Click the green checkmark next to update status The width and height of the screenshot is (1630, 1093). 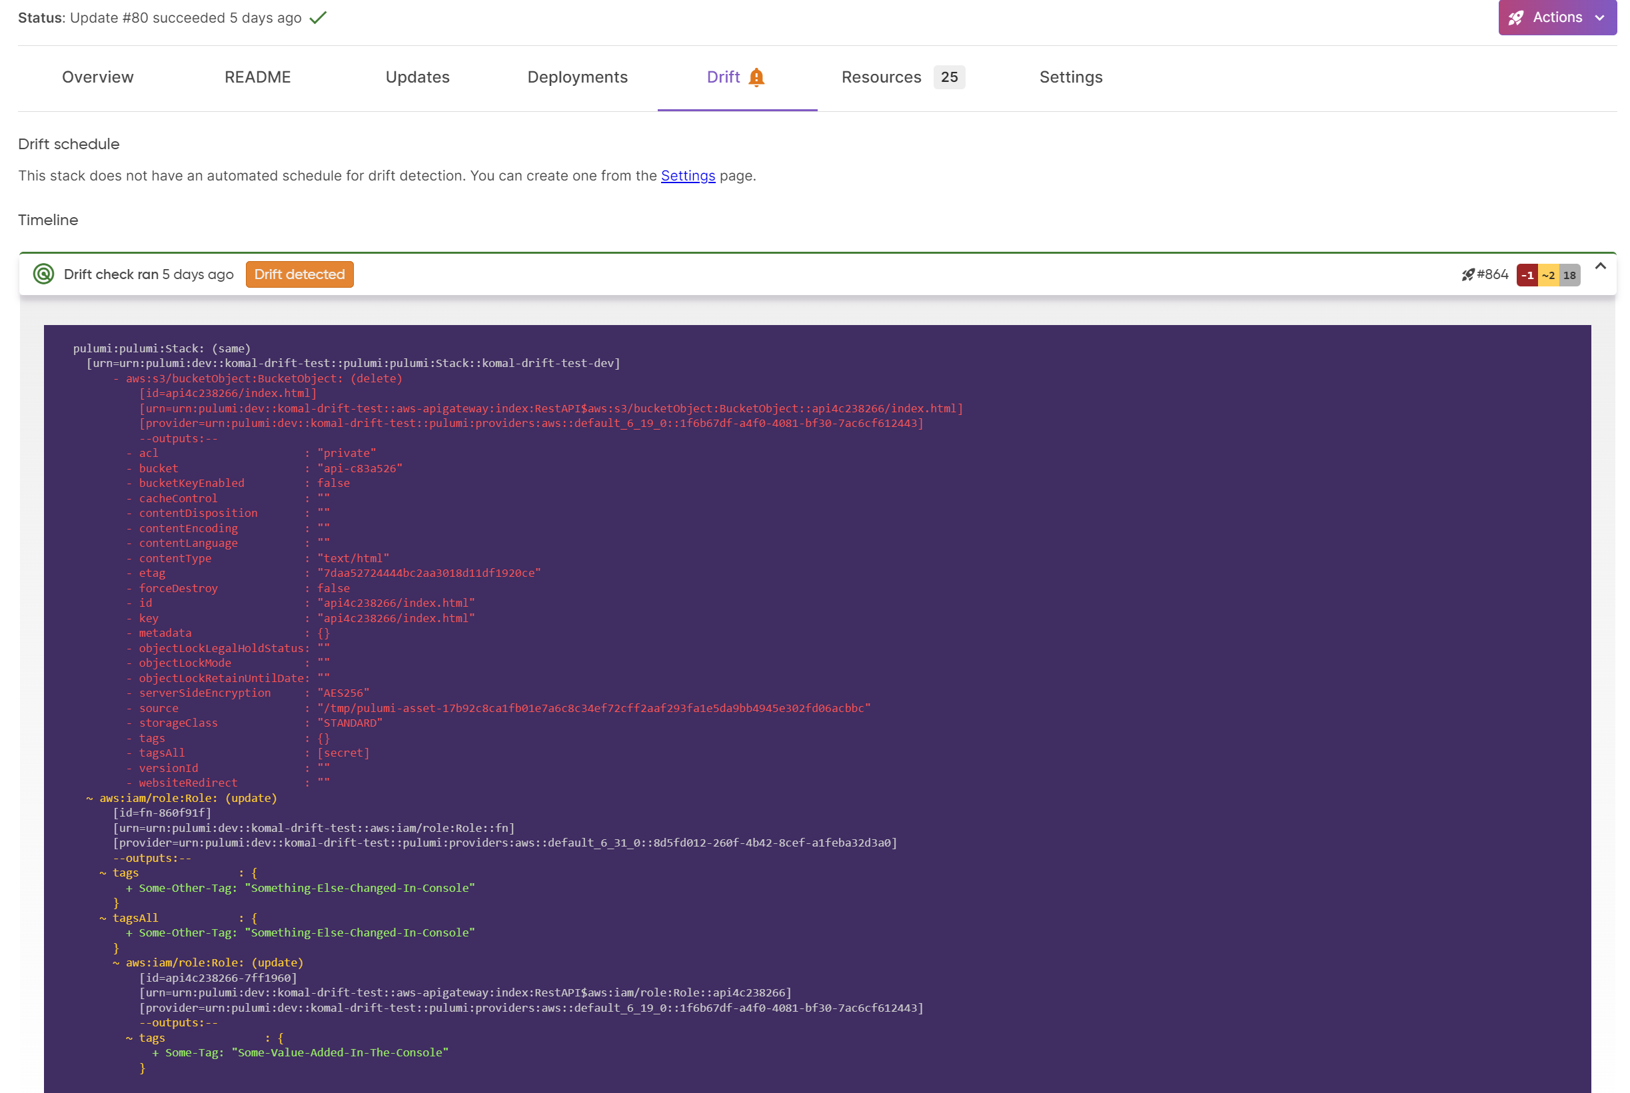(318, 18)
